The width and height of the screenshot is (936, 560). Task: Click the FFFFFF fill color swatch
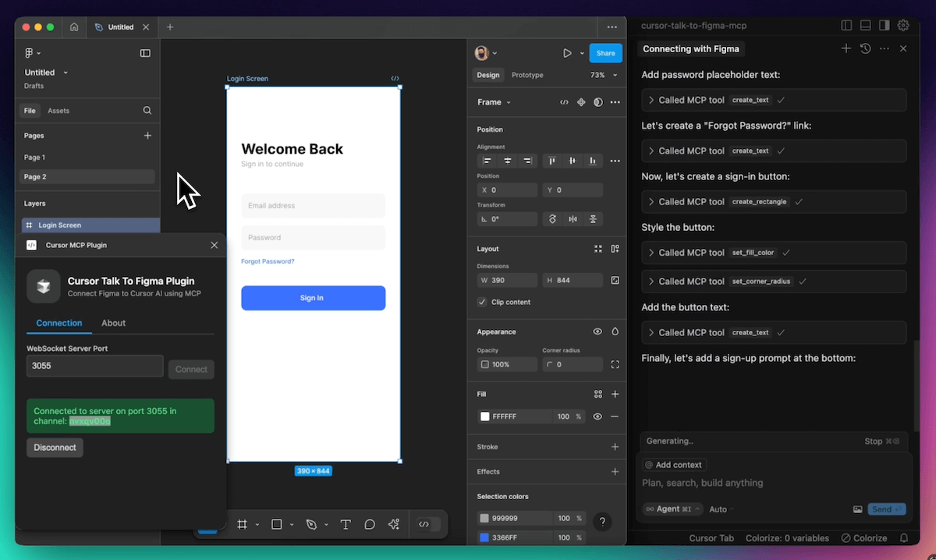click(x=486, y=416)
